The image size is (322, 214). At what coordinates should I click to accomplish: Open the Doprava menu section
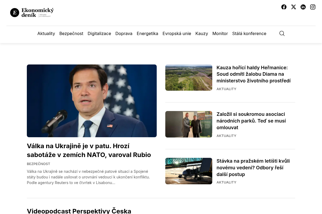coord(124,33)
